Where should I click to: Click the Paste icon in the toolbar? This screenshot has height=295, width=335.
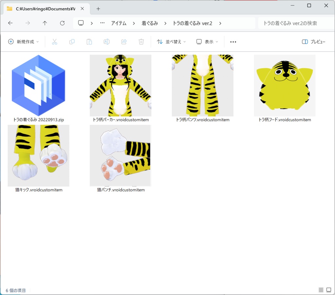click(x=89, y=42)
